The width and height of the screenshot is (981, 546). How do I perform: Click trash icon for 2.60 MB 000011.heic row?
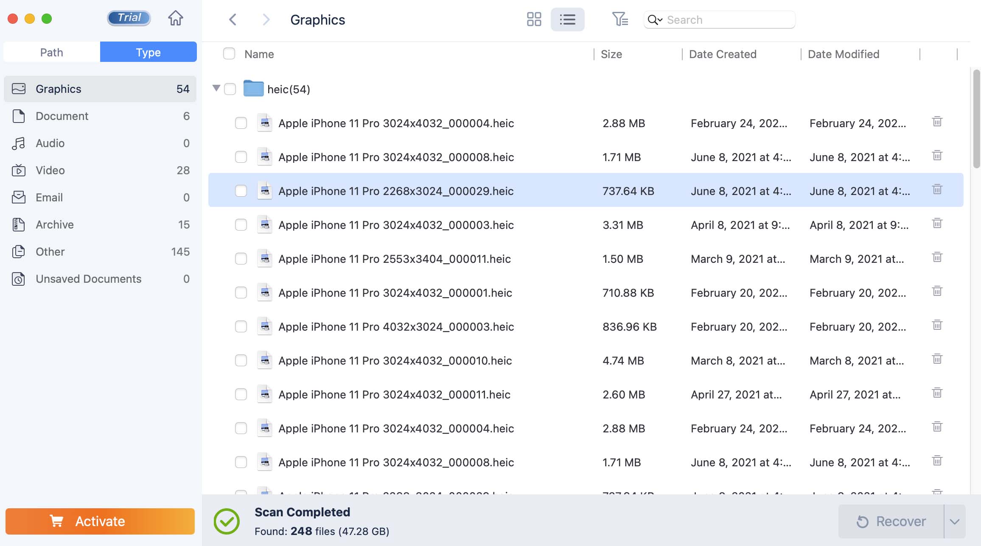coord(937,393)
